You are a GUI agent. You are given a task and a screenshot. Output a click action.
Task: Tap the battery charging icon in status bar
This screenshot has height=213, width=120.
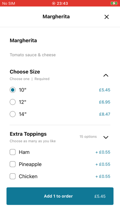pyautogui.click(x=114, y=3)
